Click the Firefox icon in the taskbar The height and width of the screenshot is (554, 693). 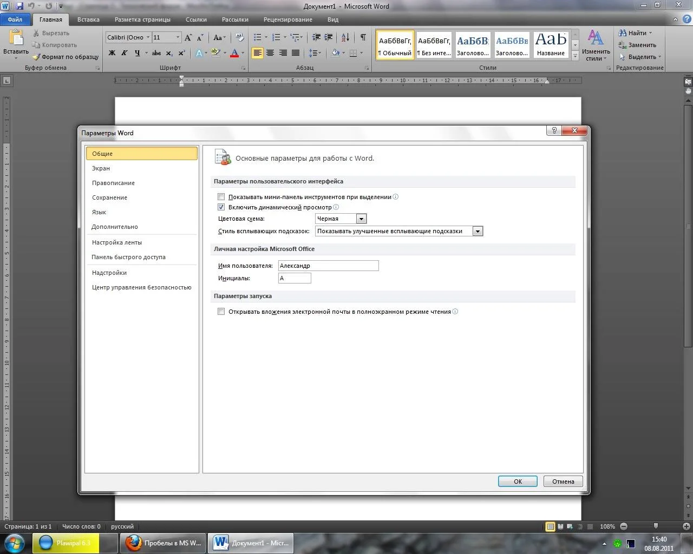tap(134, 543)
